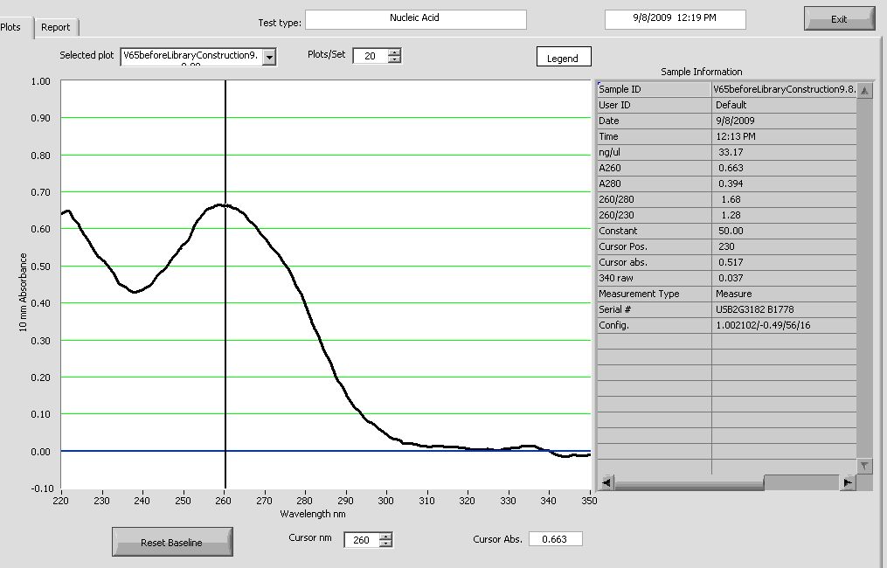The width and height of the screenshot is (887, 568).
Task: Click the Cursor nm input field
Action: (362, 540)
